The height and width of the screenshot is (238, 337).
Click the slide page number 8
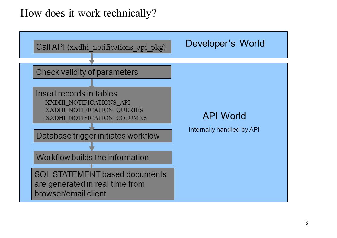[307, 223]
